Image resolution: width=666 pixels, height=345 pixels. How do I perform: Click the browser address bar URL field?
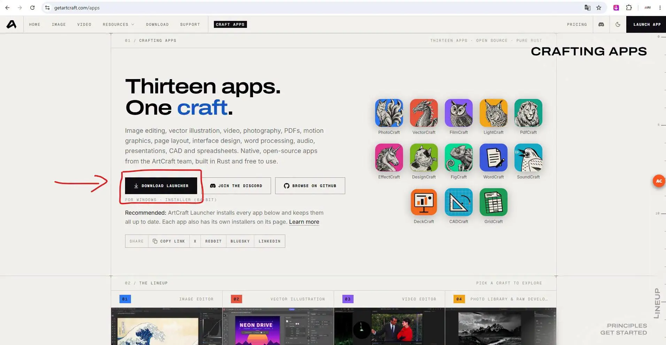point(313,8)
